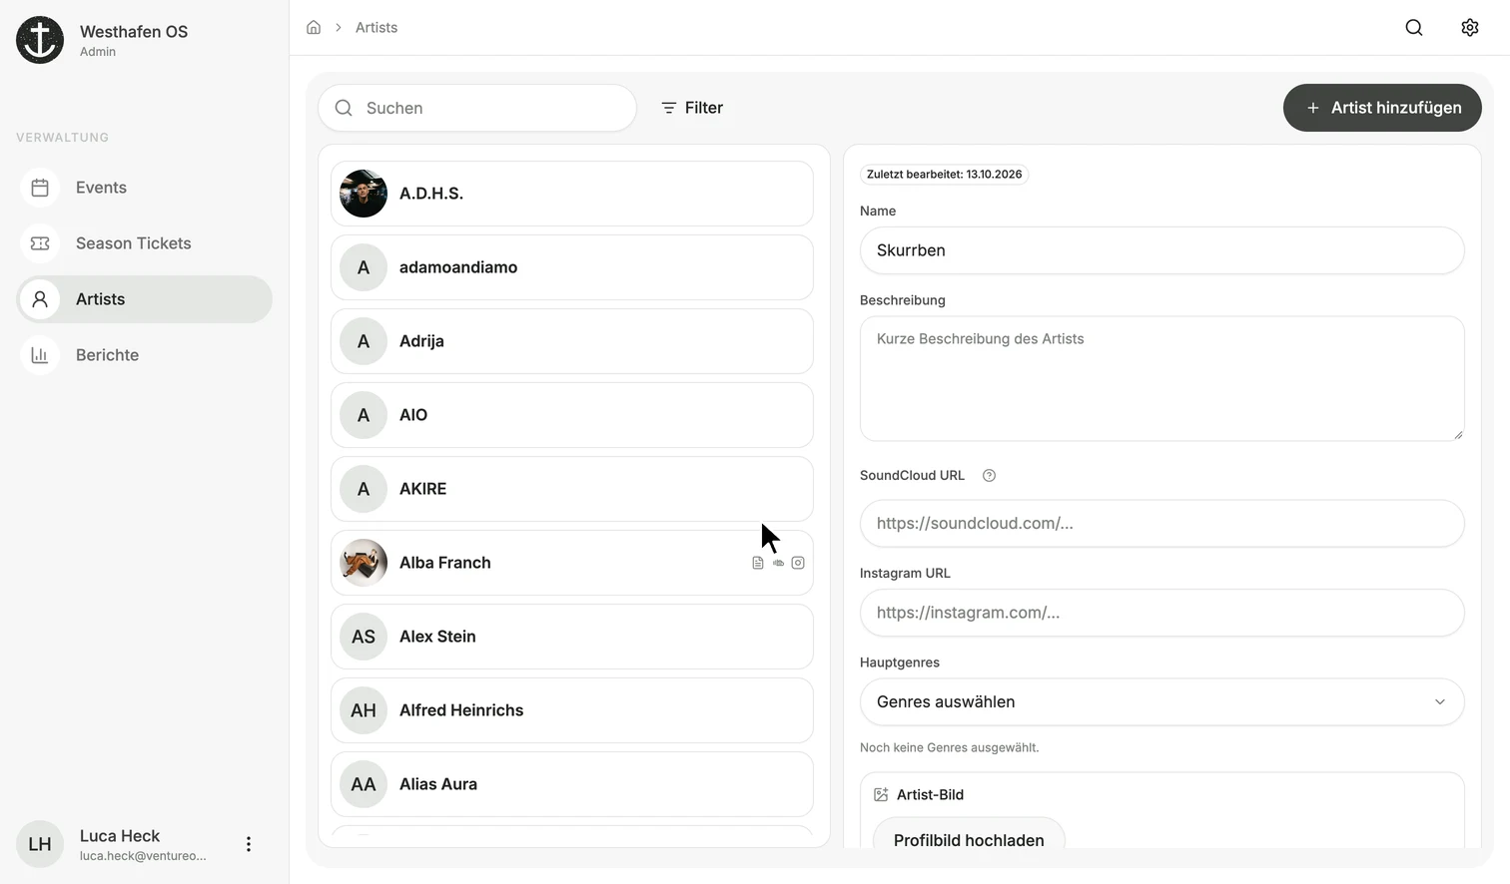This screenshot has height=884, width=1510.
Task: Select Alex Stein artist row
Action: click(x=572, y=637)
